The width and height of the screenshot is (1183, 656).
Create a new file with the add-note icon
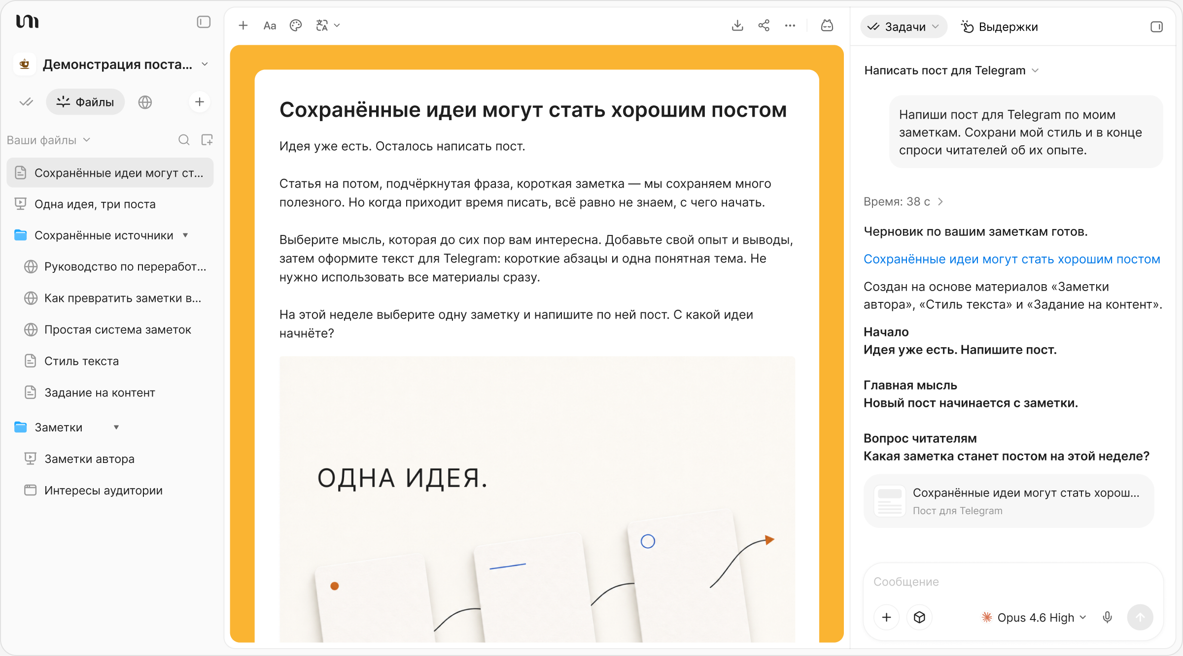[207, 140]
